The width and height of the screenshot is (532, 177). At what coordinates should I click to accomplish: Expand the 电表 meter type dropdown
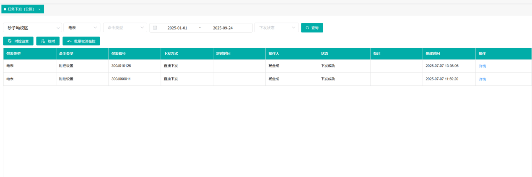(x=82, y=28)
